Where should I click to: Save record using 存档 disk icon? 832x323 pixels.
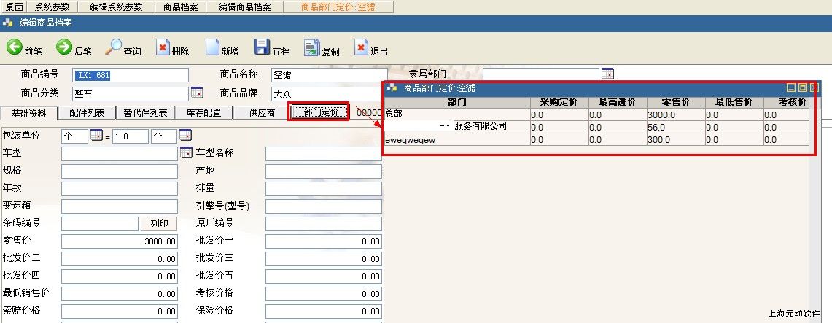(262, 48)
